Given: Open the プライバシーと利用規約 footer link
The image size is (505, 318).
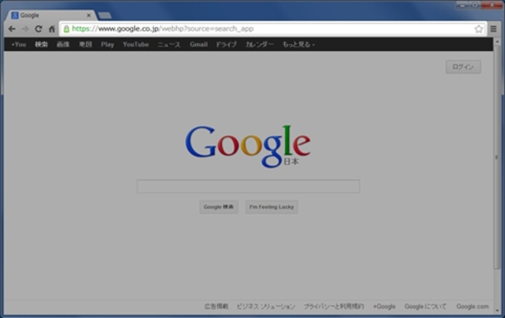Looking at the screenshot, I should [x=334, y=307].
